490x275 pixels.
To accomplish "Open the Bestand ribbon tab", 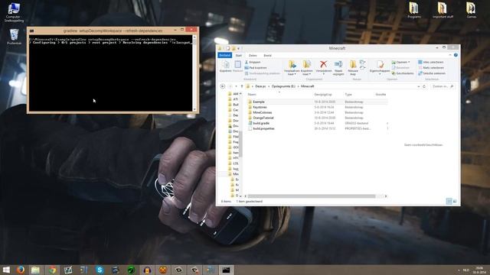I will (x=224, y=55).
